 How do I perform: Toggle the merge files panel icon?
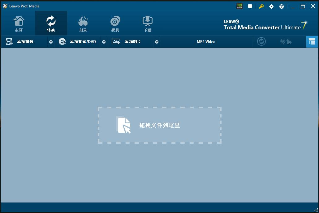[x=312, y=42]
